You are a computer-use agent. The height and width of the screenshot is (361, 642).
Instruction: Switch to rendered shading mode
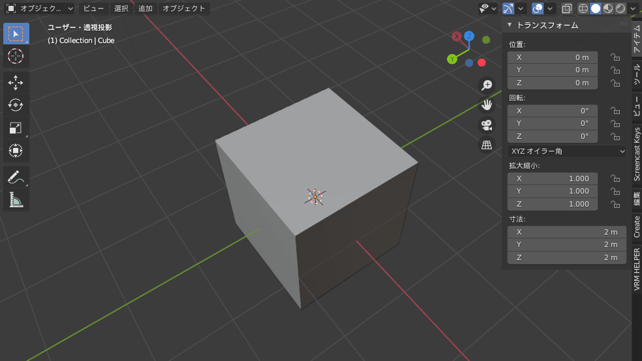click(x=620, y=8)
